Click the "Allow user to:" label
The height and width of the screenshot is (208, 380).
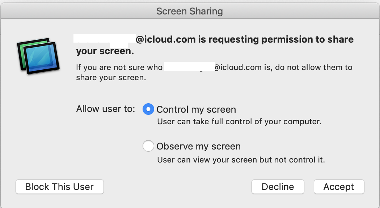coord(106,109)
